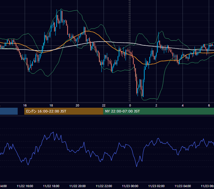Click the 11/22 20:00 date label
The height and width of the screenshot is (189, 214).
(x=77, y=186)
